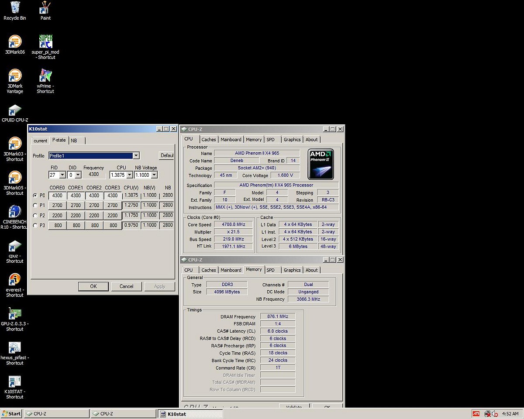Select the P2 state radio button
524x419 pixels.
(35, 215)
